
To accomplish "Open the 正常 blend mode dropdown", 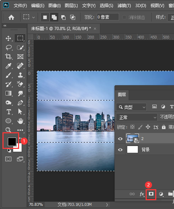I will (137, 117).
